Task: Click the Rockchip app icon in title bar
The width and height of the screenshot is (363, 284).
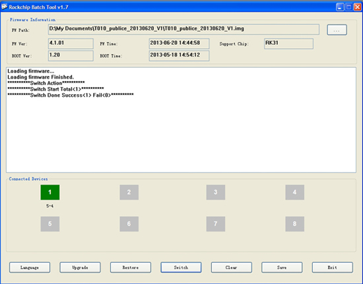Action: point(4,7)
